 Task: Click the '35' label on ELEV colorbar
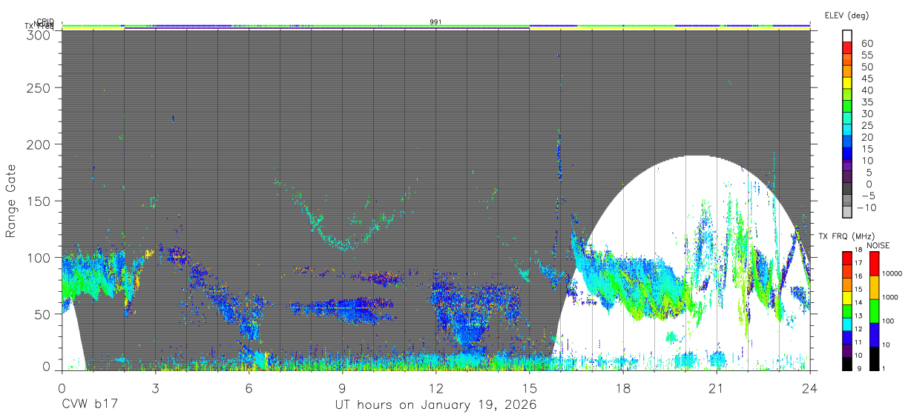pos(866,102)
